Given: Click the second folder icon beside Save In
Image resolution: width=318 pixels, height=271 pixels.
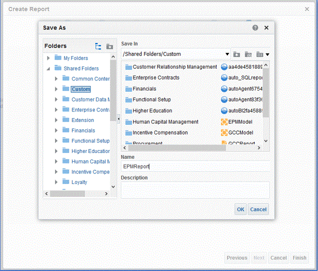Looking at the screenshot, I should [248, 54].
